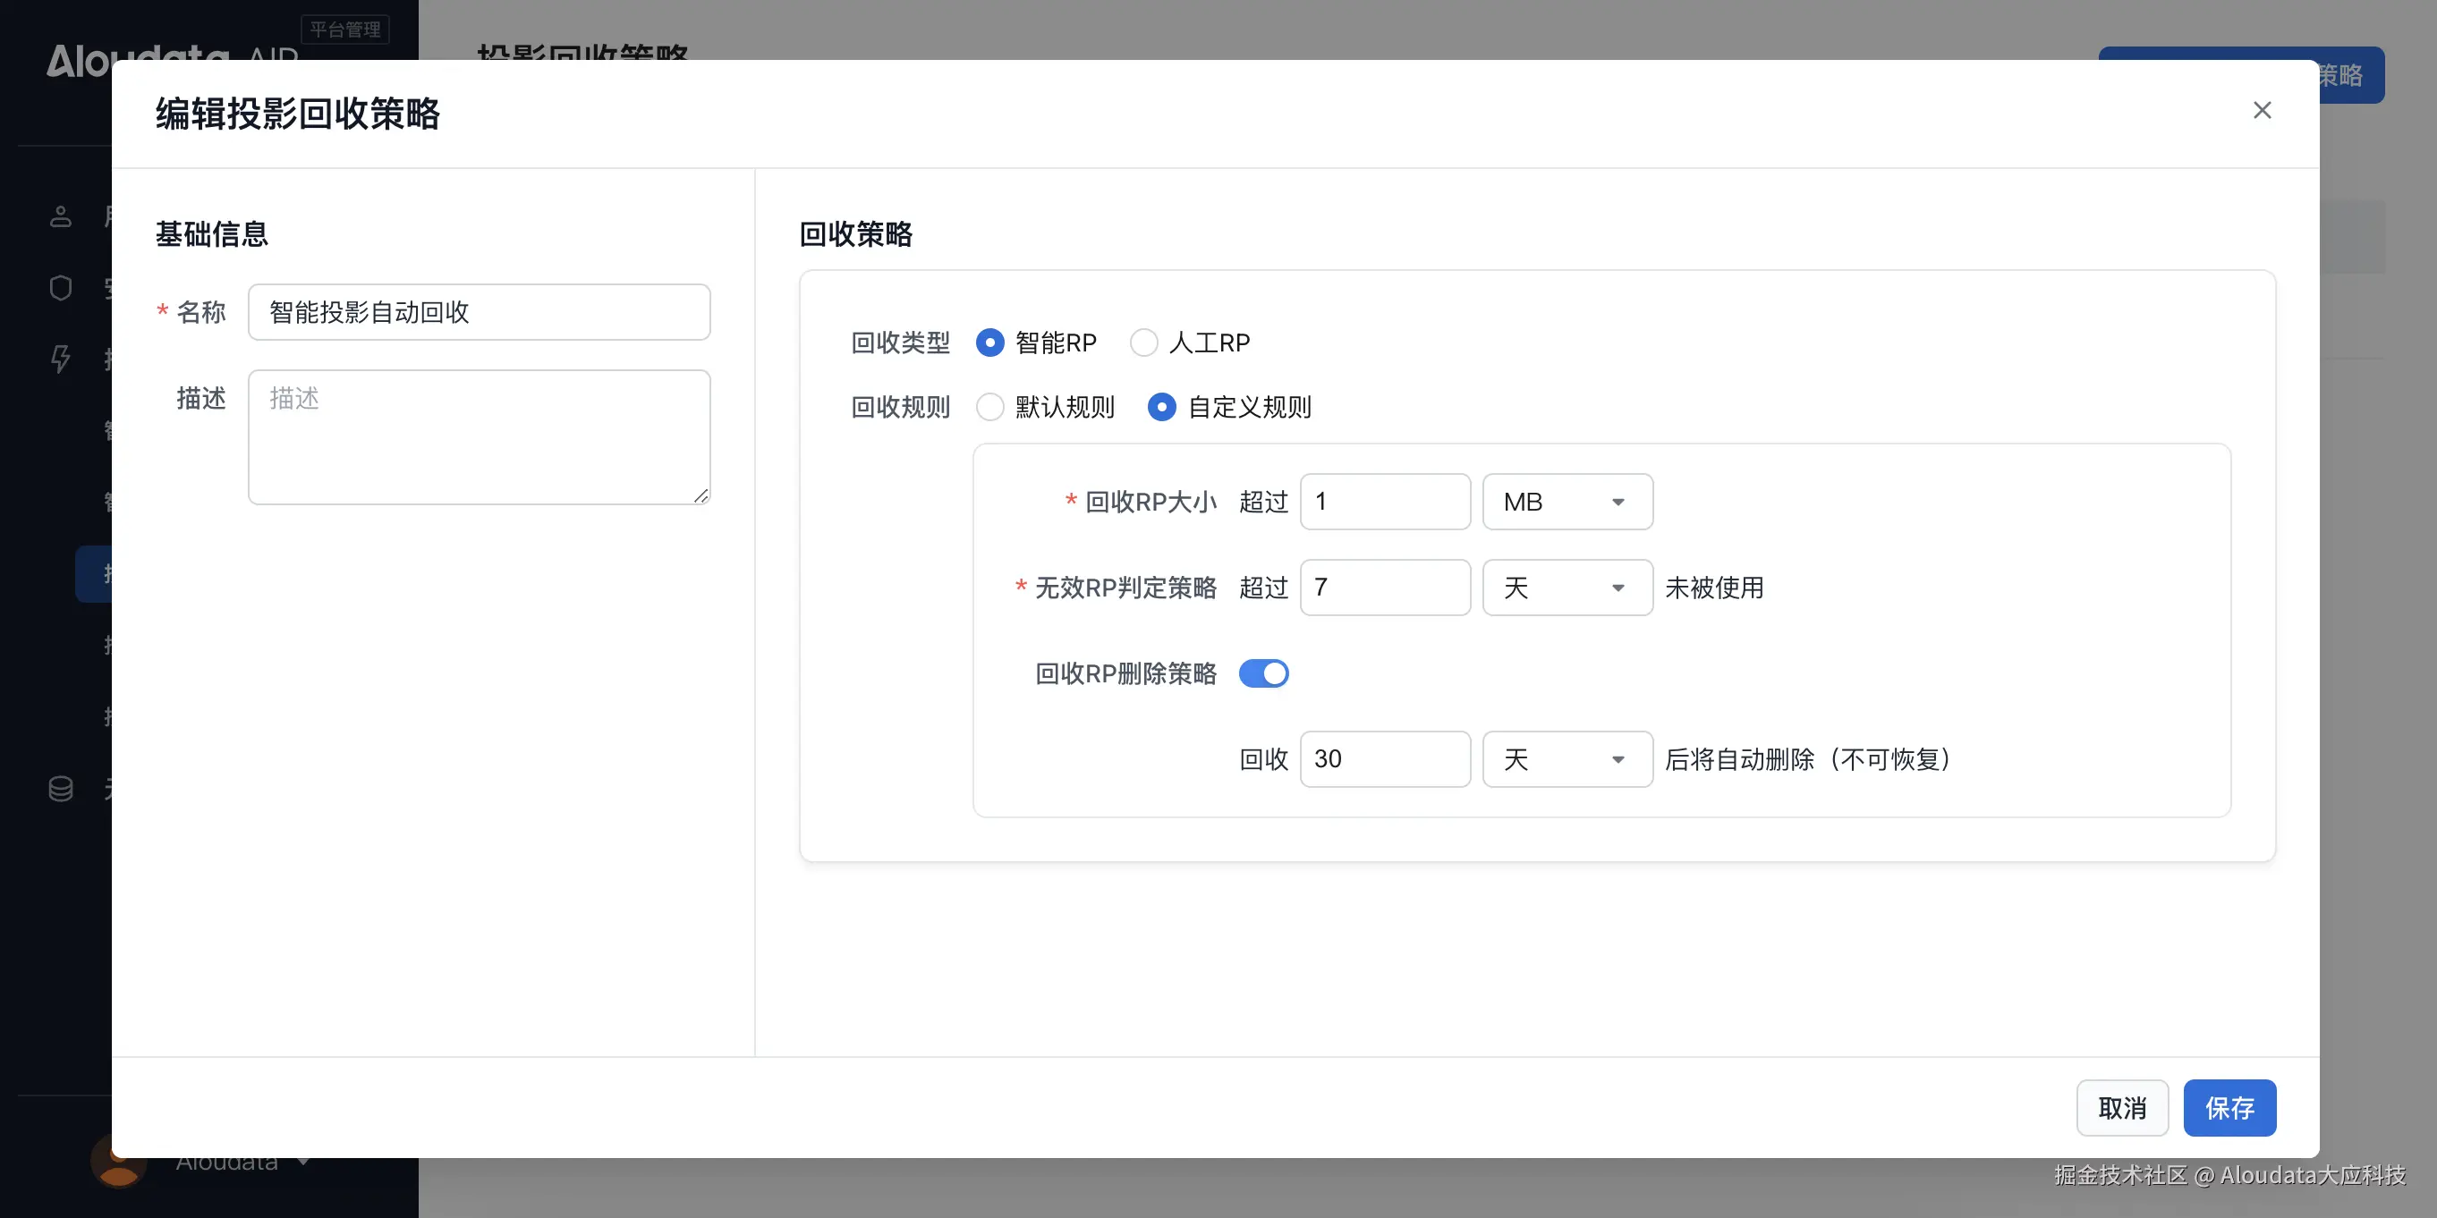Image resolution: width=2437 pixels, height=1218 pixels.
Task: Click the 保存 button
Action: (x=2229, y=1107)
